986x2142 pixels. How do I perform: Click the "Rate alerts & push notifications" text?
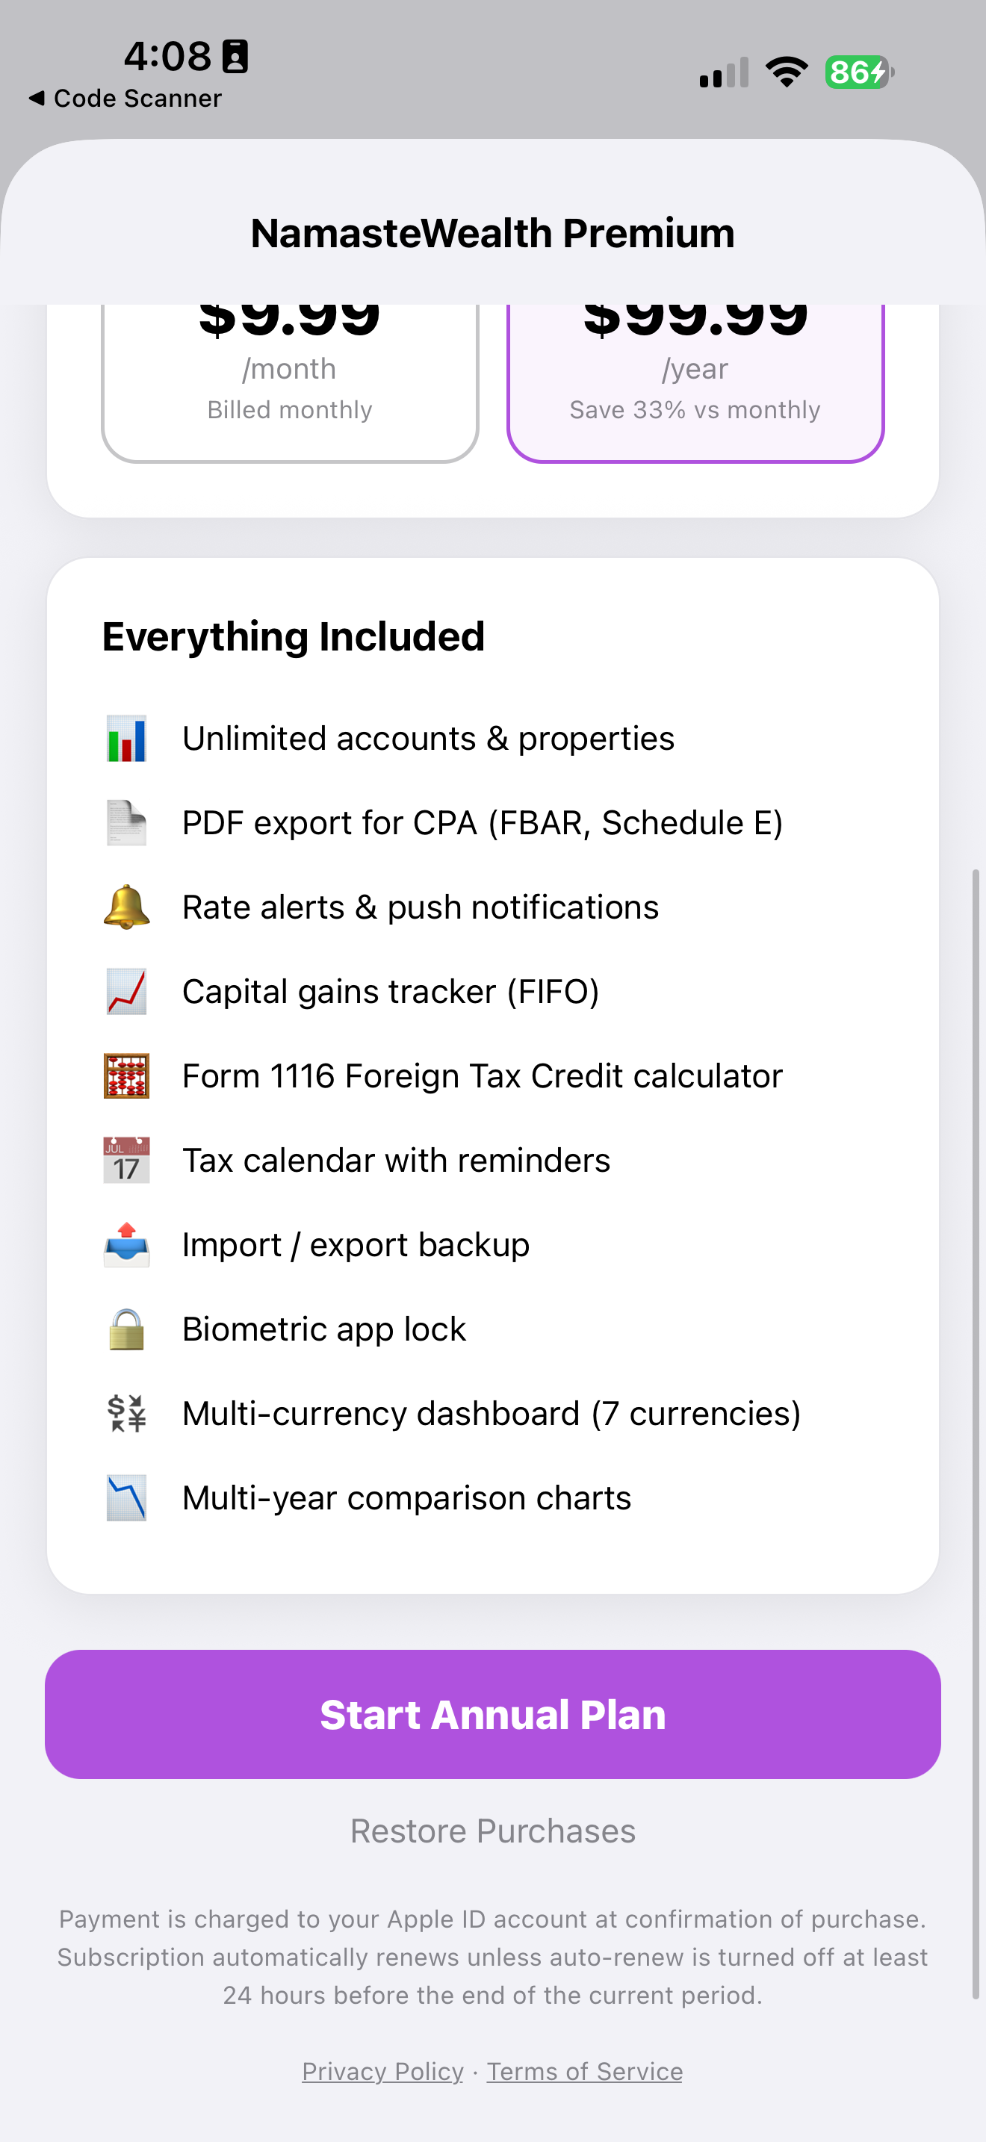tap(421, 907)
